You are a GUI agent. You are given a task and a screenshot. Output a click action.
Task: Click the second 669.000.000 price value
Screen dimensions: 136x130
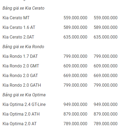(106, 75)
